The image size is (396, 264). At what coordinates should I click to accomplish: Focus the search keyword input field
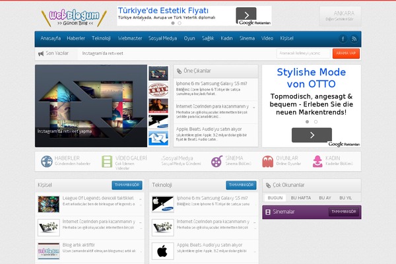(x=304, y=53)
